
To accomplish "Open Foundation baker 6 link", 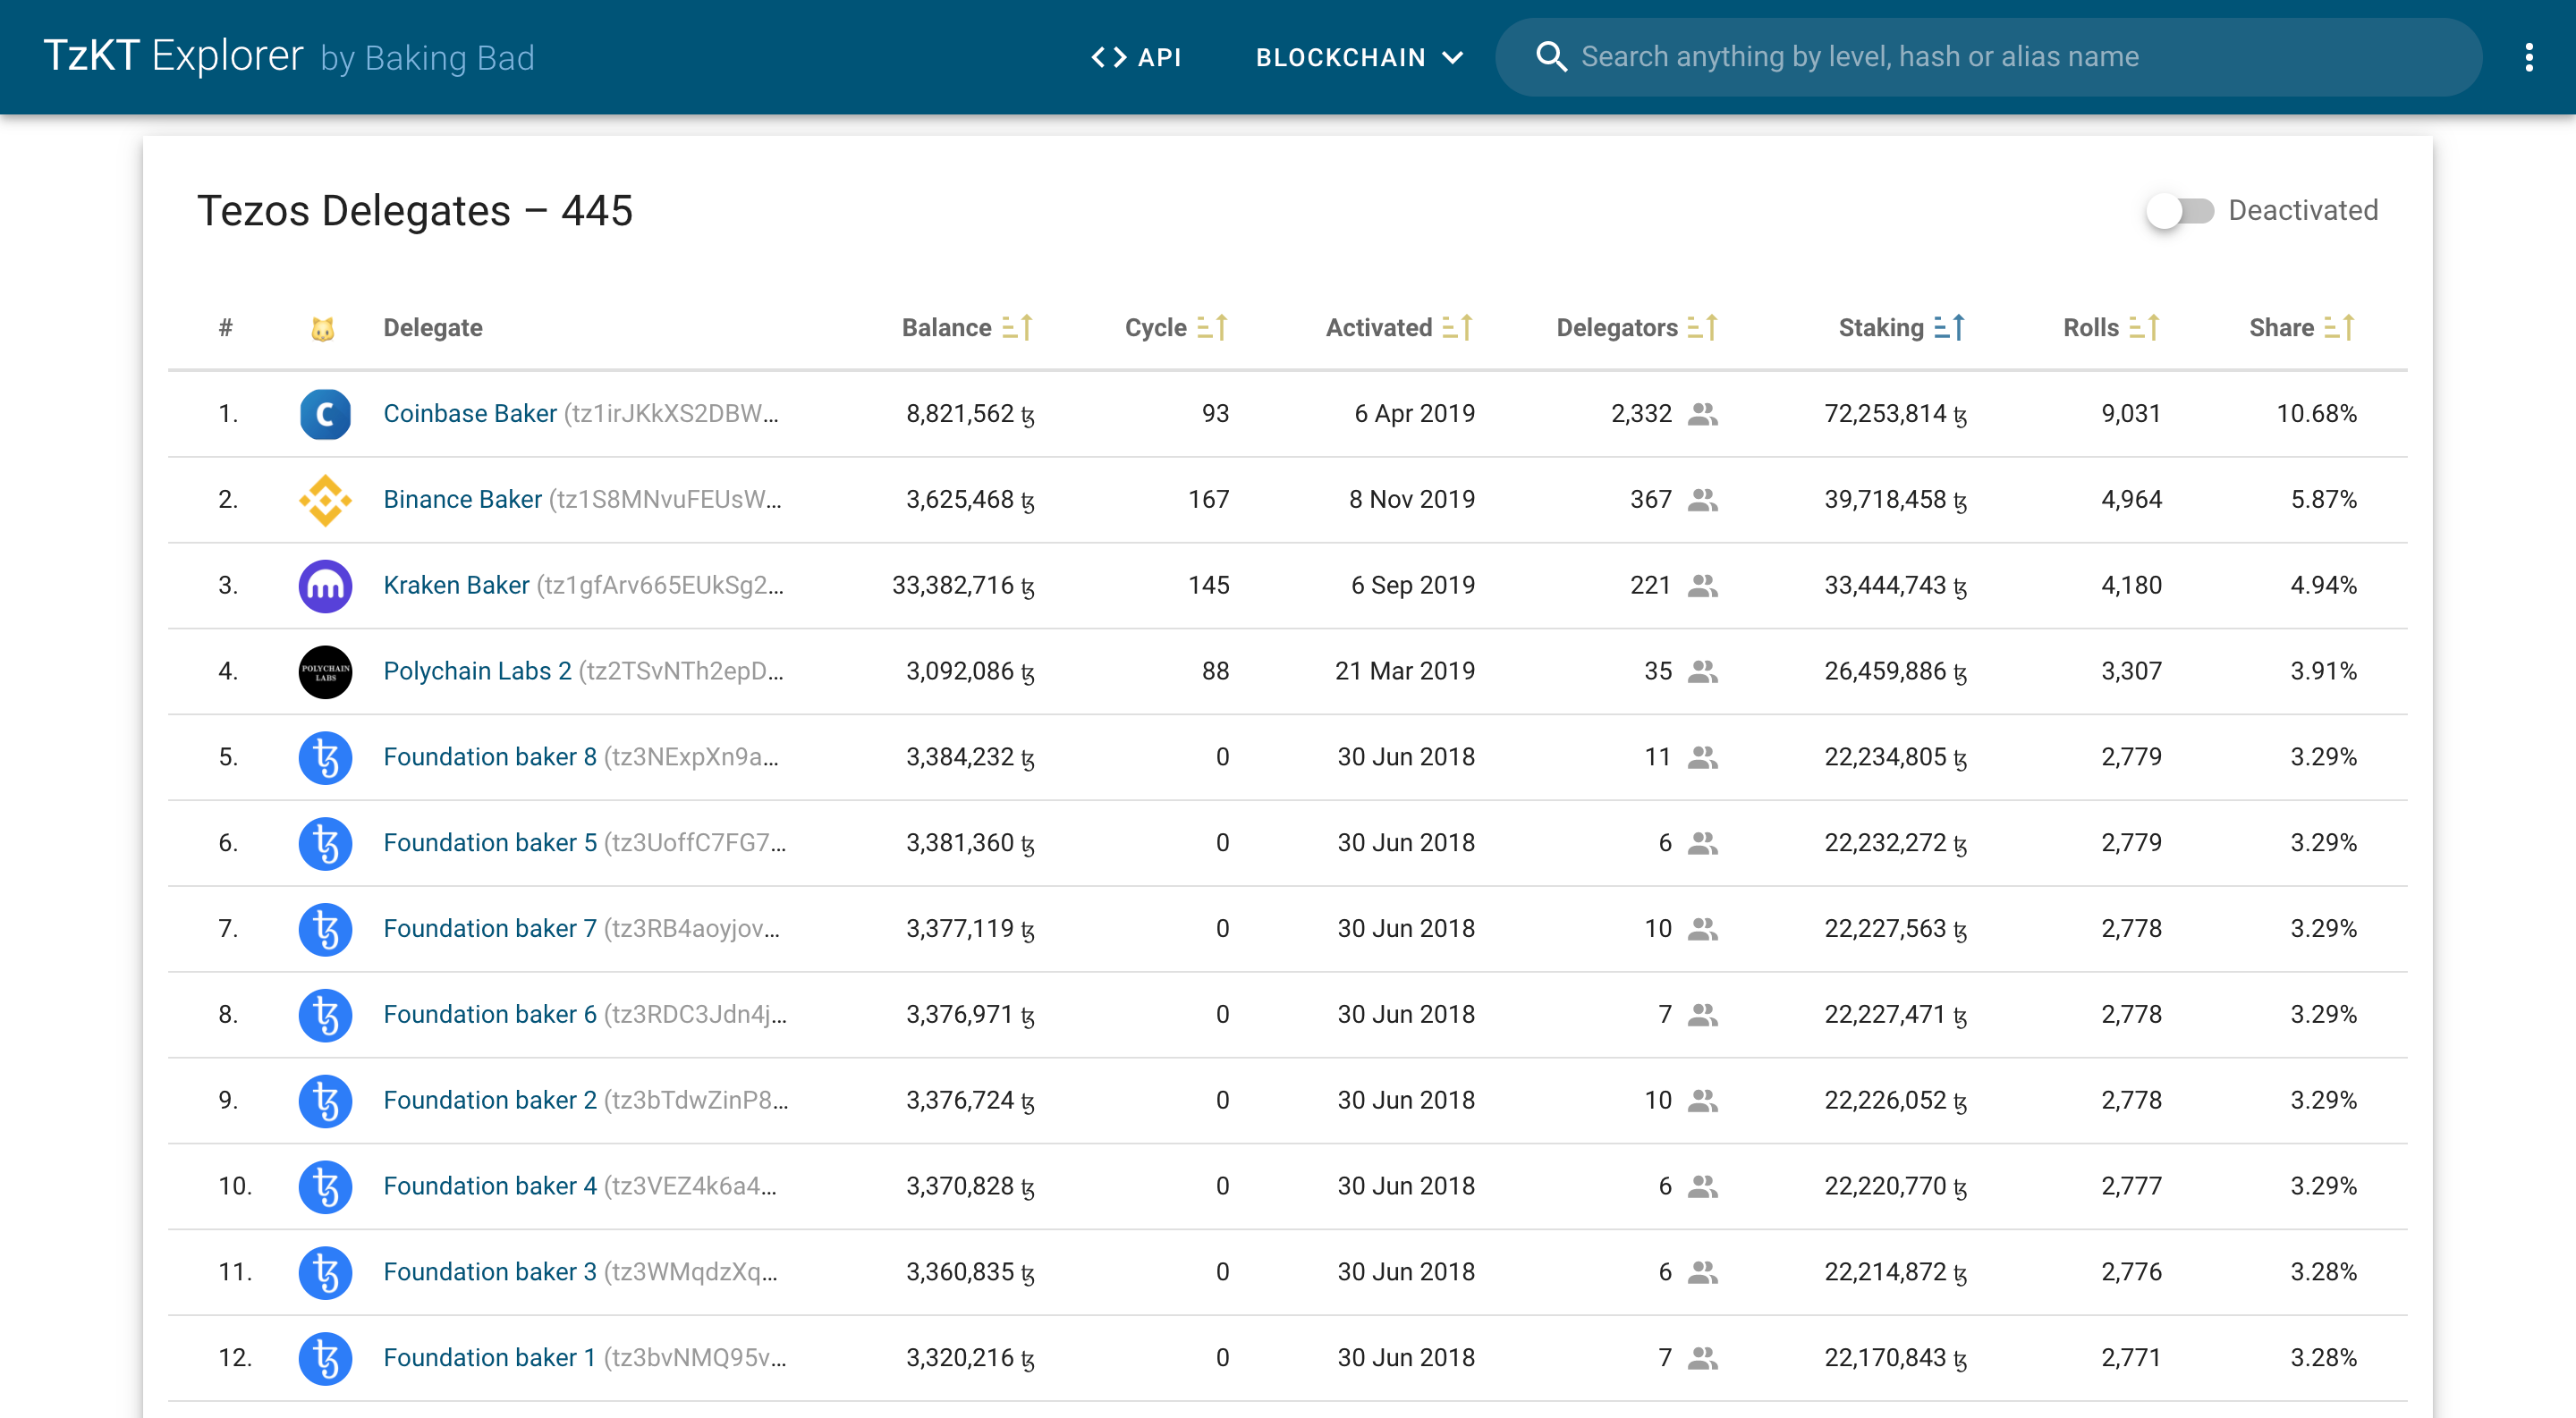I will tap(490, 1016).
